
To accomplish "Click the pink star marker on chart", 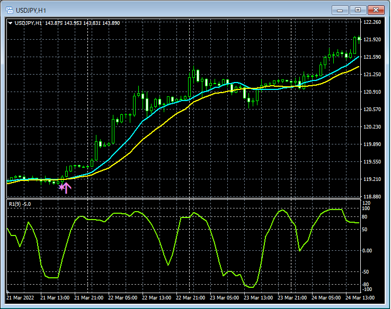I will point(61,186).
